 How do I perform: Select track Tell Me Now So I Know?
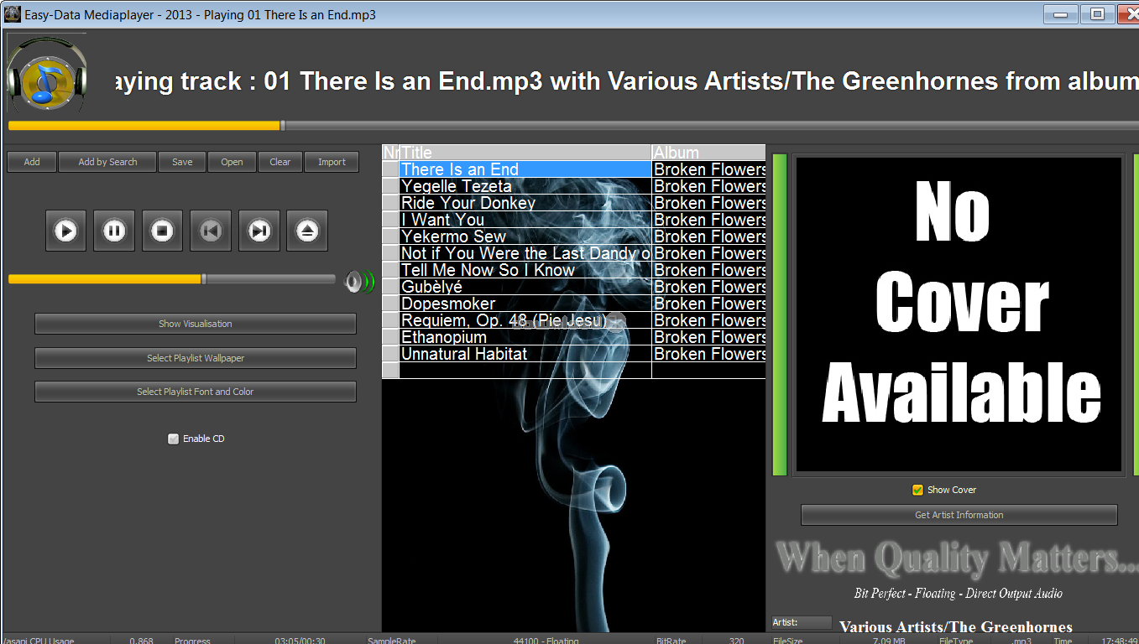(525, 270)
